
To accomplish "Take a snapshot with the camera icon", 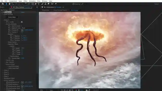I will (87, 90).
